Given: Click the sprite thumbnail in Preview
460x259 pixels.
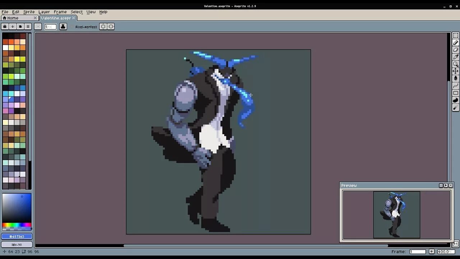Looking at the screenshot, I should coord(397,215).
